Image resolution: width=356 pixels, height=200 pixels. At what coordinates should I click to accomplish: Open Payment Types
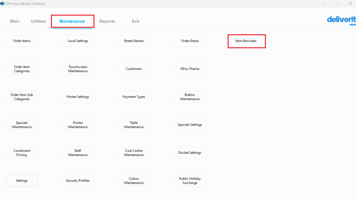(x=133, y=97)
